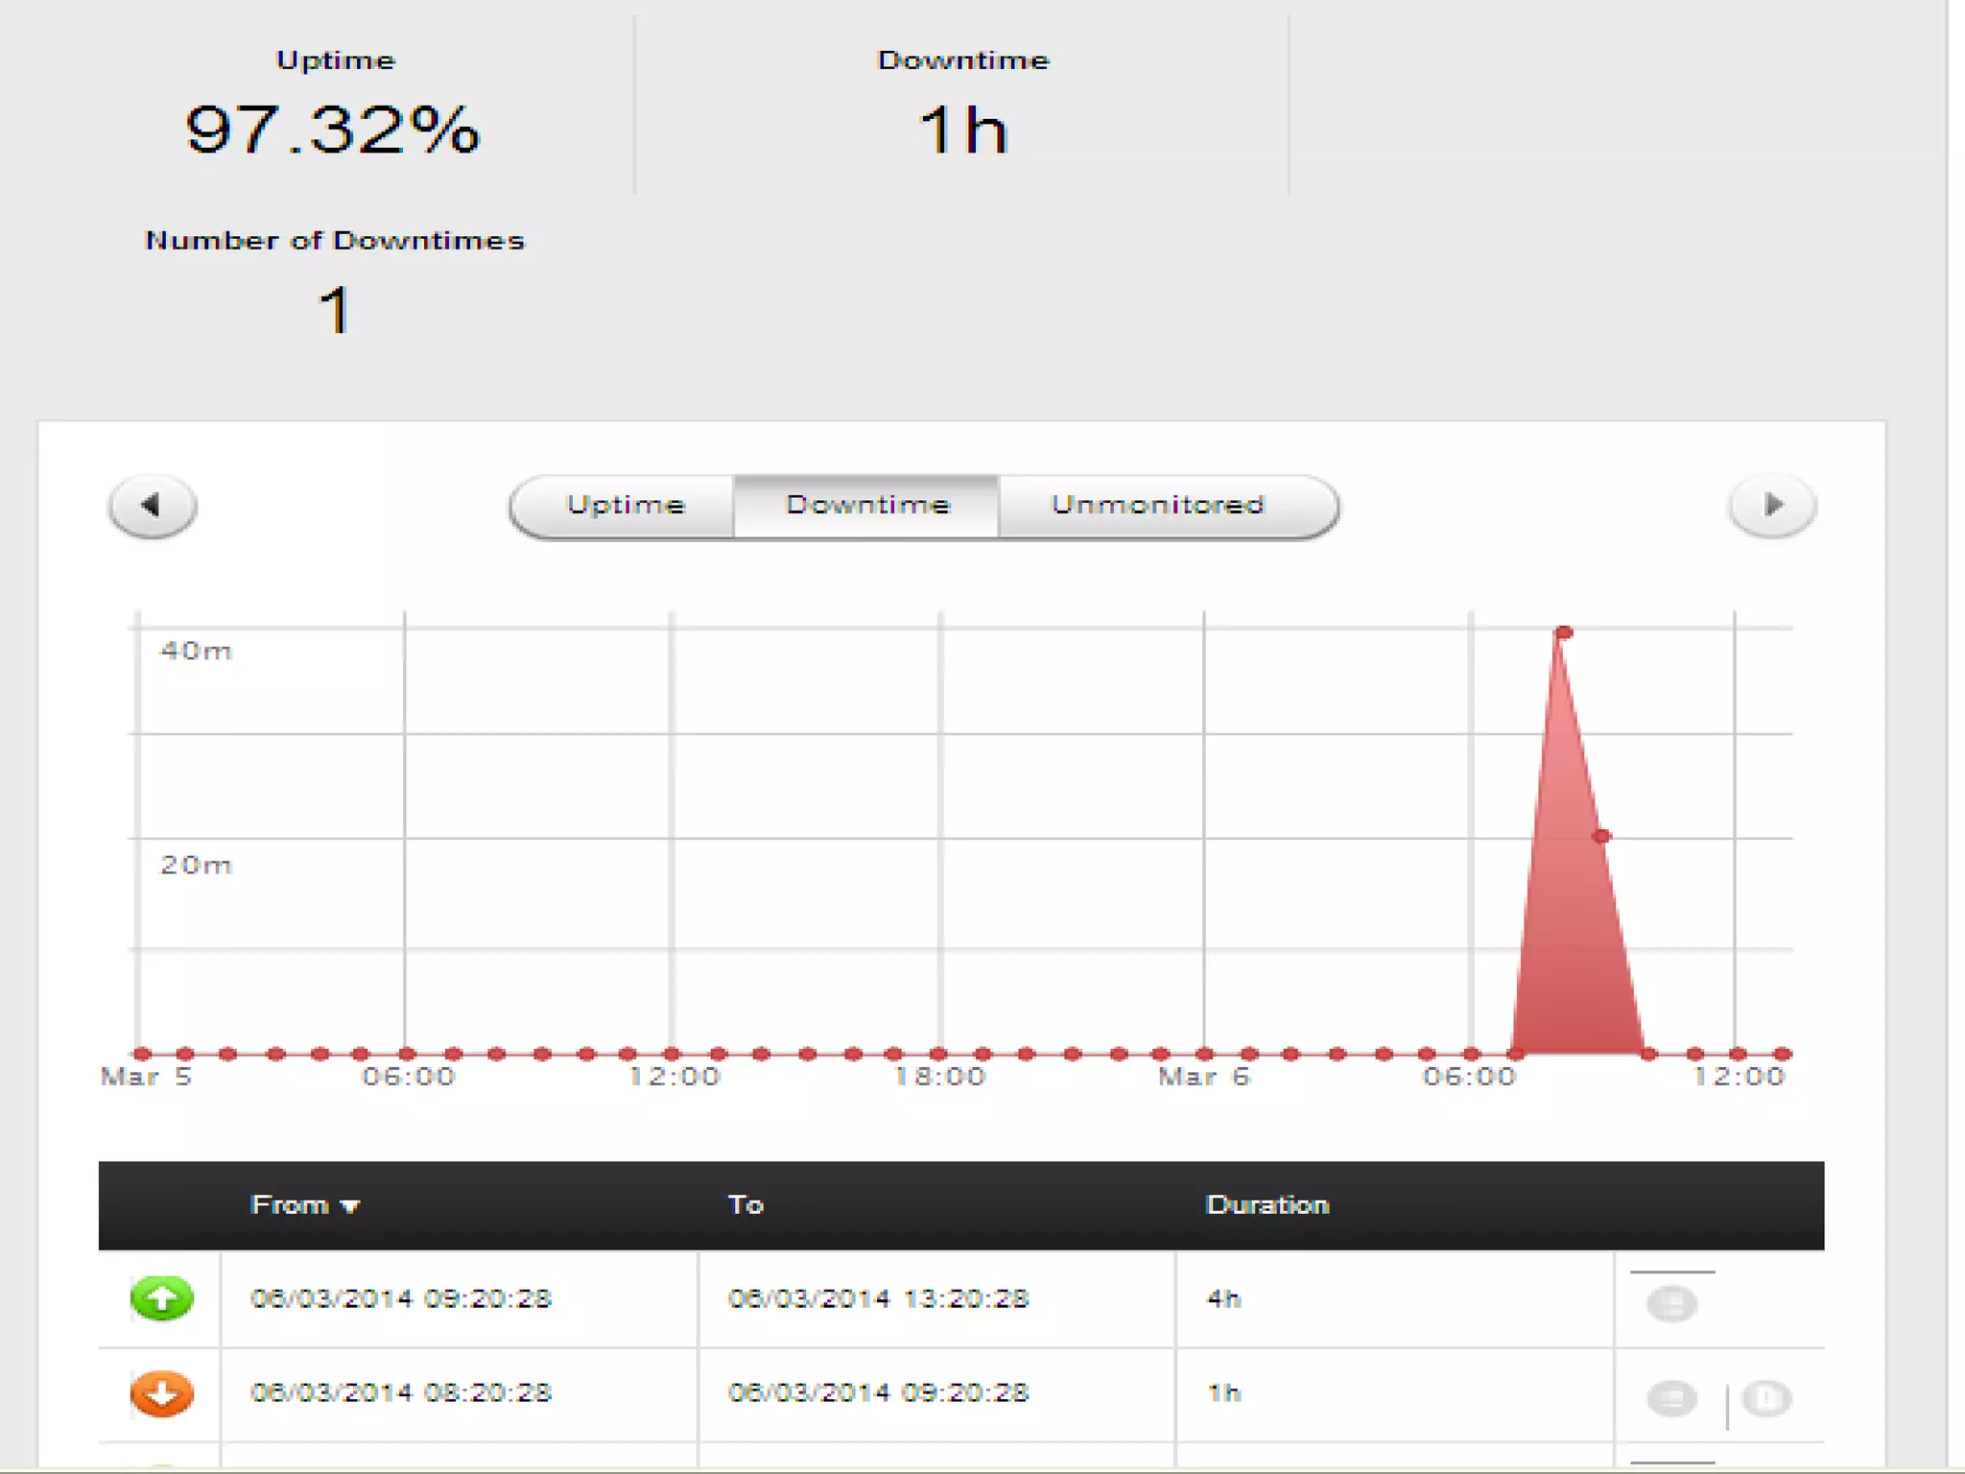This screenshot has height=1474, width=1965.
Task: Click green up-arrow status icon in first row
Action: click(x=161, y=1298)
